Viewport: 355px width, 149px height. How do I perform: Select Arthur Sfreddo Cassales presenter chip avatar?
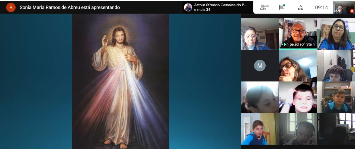pos(188,7)
